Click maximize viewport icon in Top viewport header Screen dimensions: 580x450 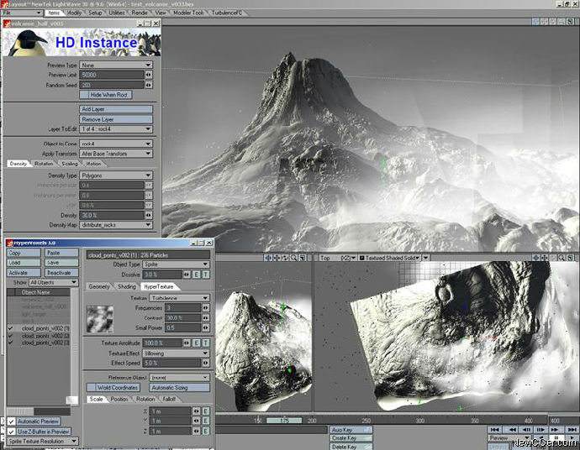click(x=571, y=258)
